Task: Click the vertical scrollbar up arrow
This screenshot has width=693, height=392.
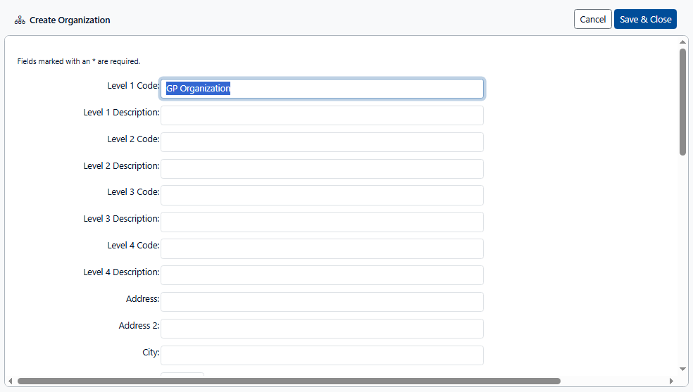Action: pyautogui.click(x=682, y=42)
